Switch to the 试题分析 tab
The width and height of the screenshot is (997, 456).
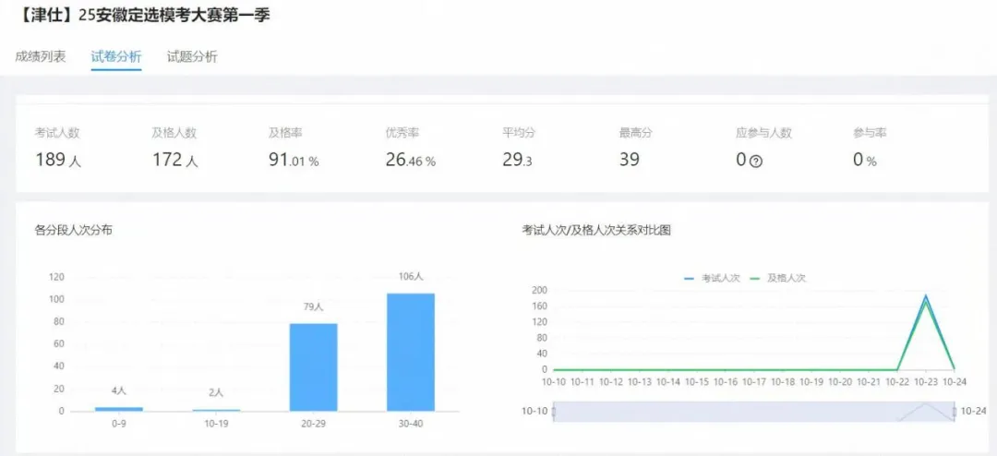192,56
